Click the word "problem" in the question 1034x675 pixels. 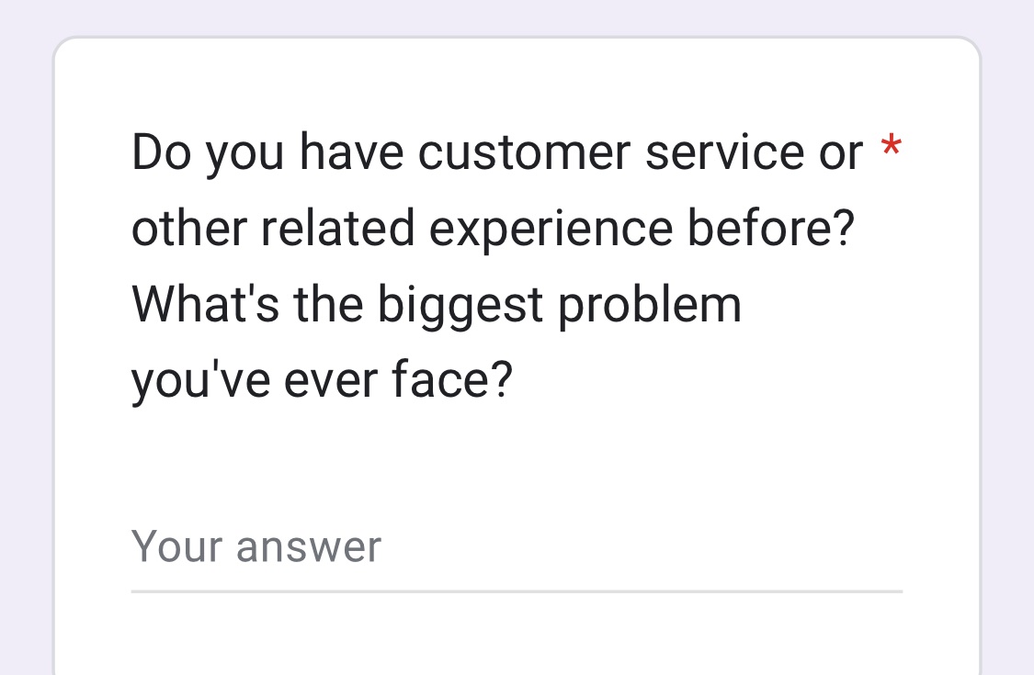[650, 305]
